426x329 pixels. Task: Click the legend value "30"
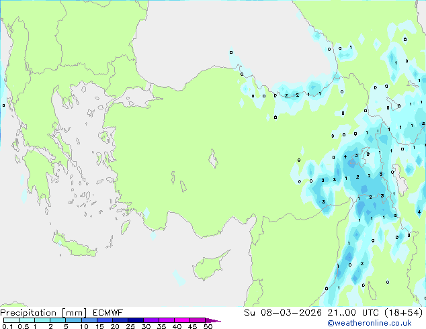pyautogui.click(x=146, y=326)
